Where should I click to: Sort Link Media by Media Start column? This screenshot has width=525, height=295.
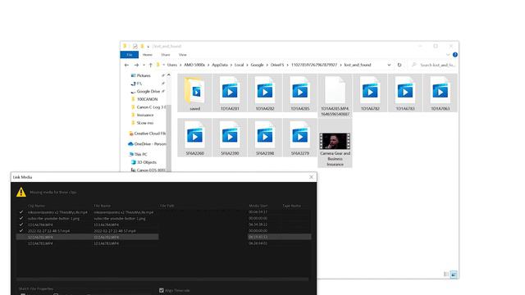pos(258,206)
